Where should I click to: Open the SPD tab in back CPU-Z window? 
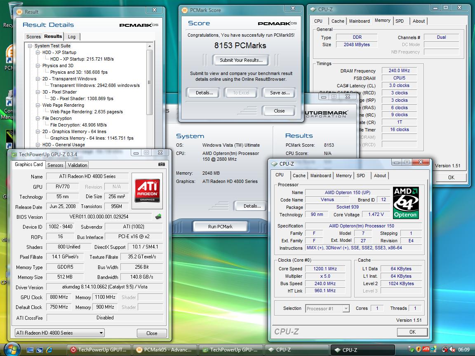tap(400, 21)
